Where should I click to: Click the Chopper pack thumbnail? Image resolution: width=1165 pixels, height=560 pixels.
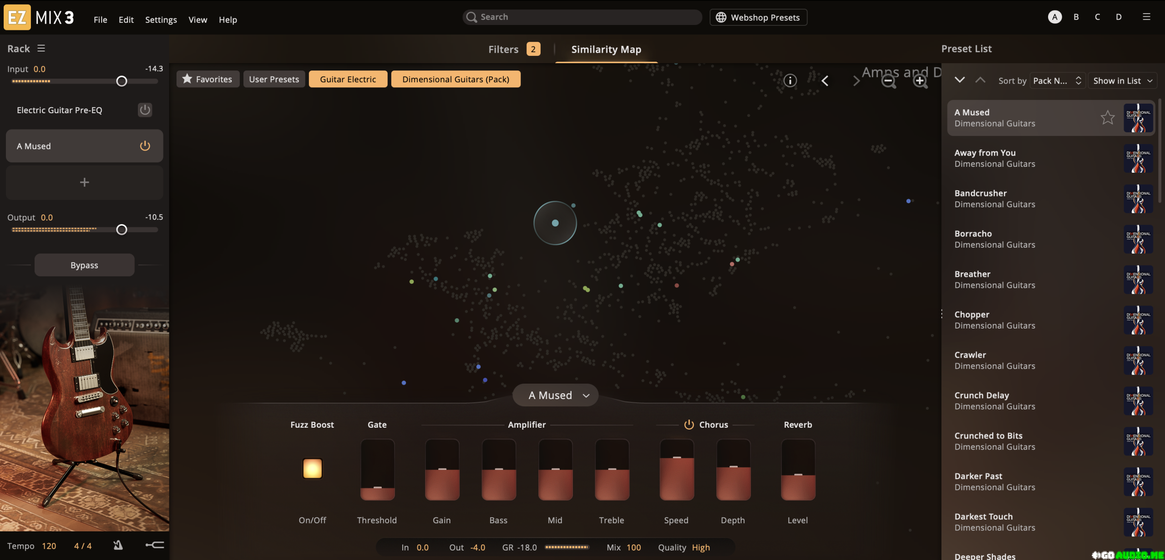coord(1138,320)
